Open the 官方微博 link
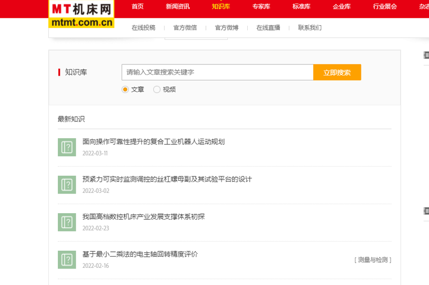 point(226,28)
